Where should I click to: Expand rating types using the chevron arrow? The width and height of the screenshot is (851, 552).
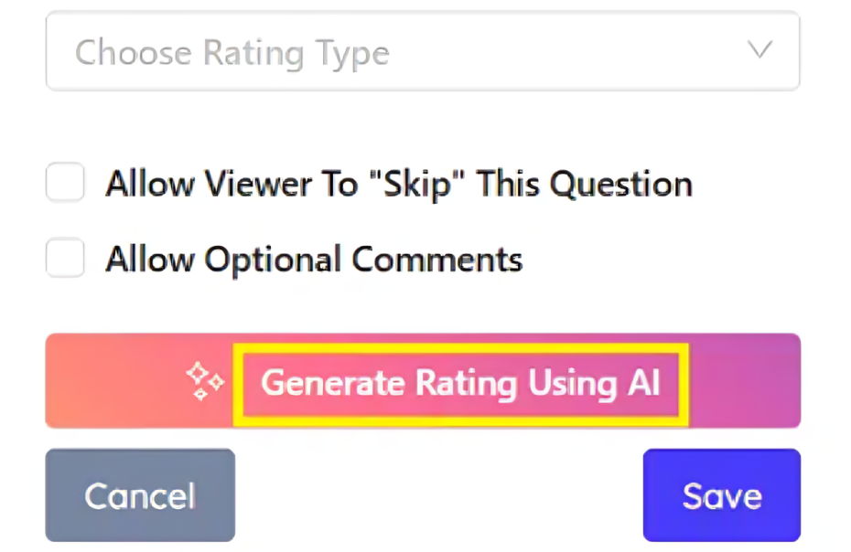[x=760, y=51]
